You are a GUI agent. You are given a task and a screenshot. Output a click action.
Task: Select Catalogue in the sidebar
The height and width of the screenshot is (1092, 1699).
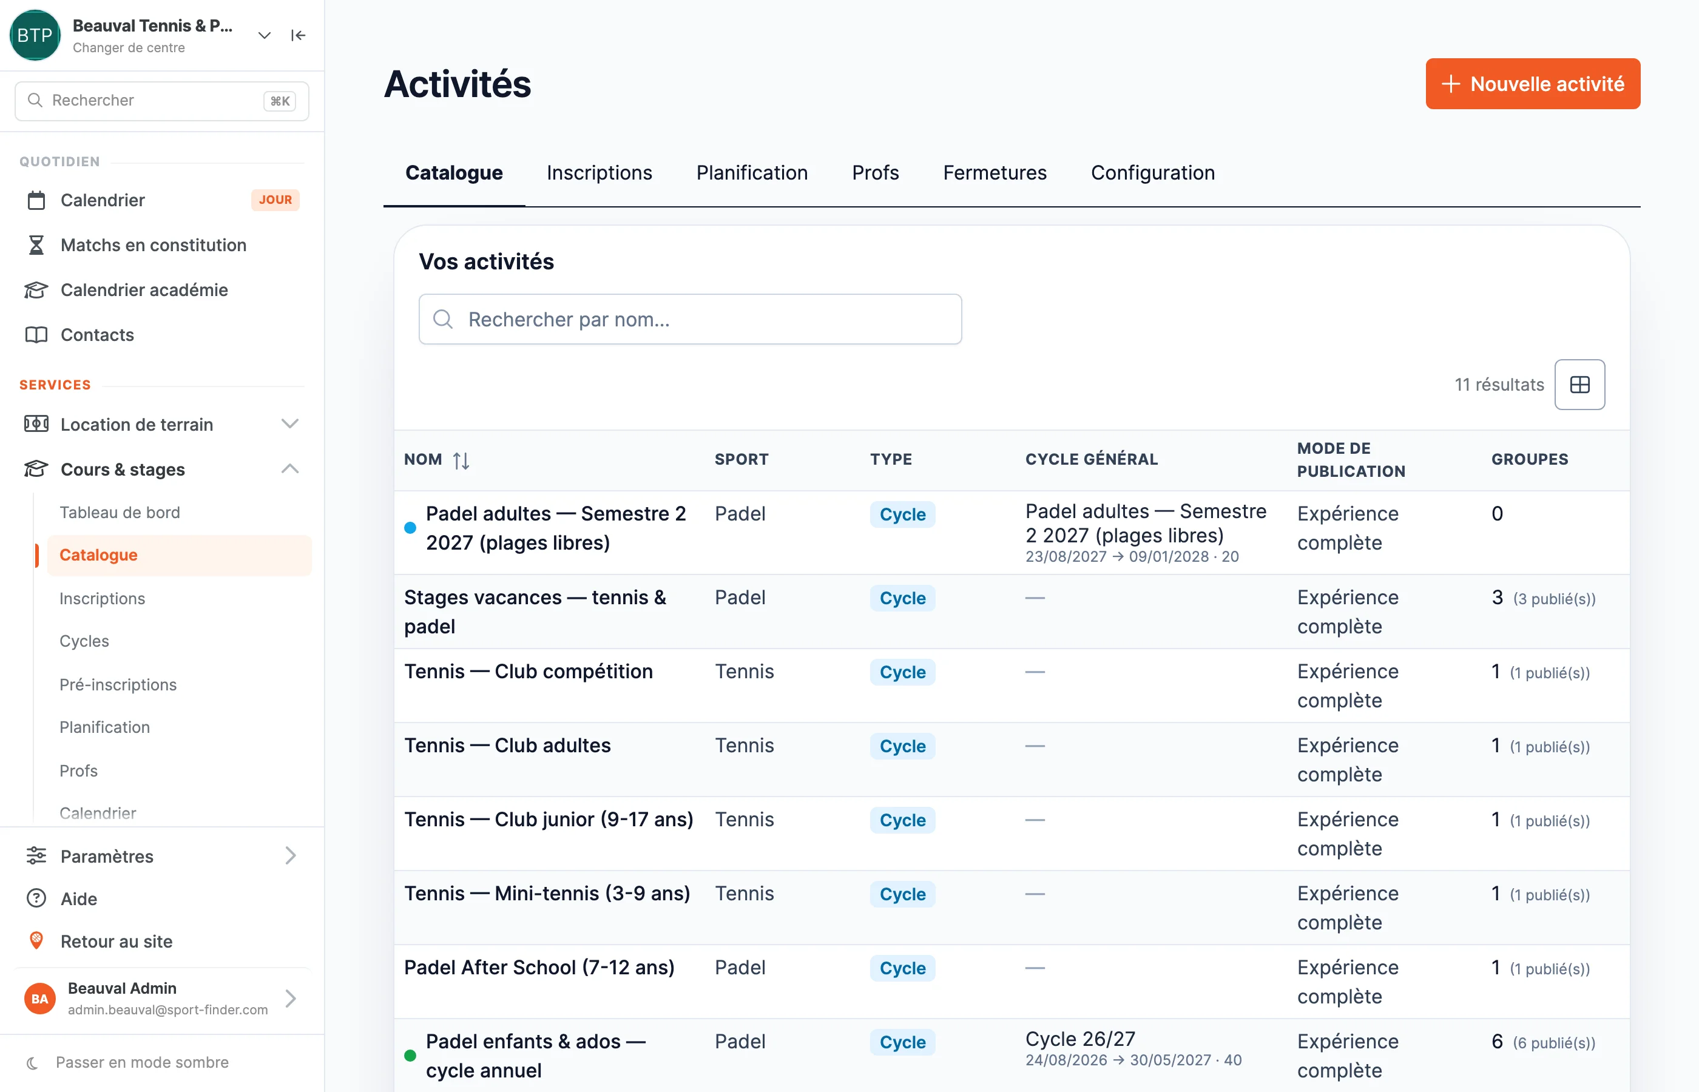pyautogui.click(x=180, y=554)
